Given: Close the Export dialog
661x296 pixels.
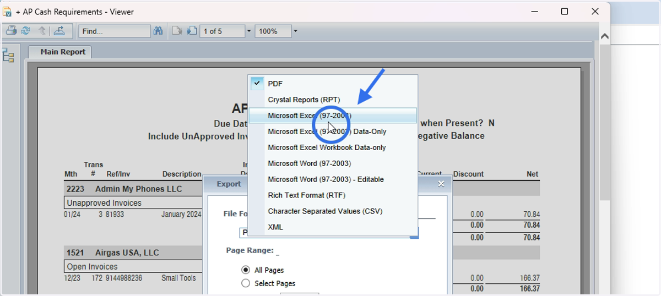Looking at the screenshot, I should pos(441,184).
